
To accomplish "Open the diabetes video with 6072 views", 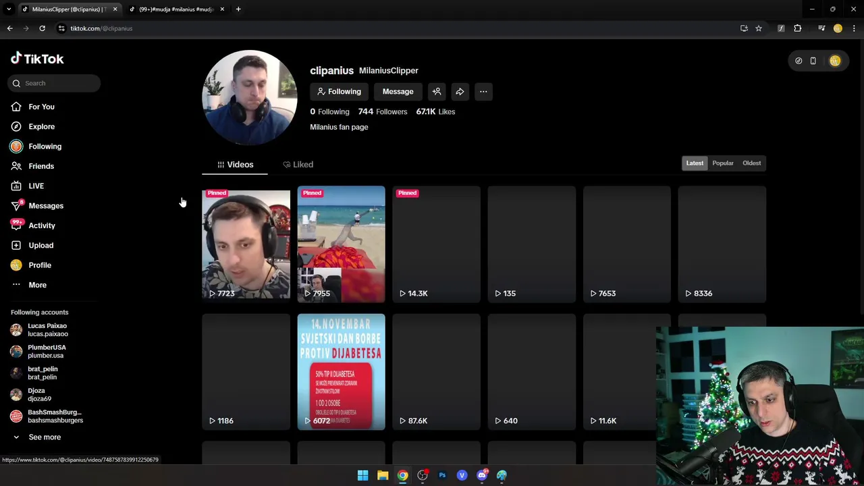I will tap(341, 371).
